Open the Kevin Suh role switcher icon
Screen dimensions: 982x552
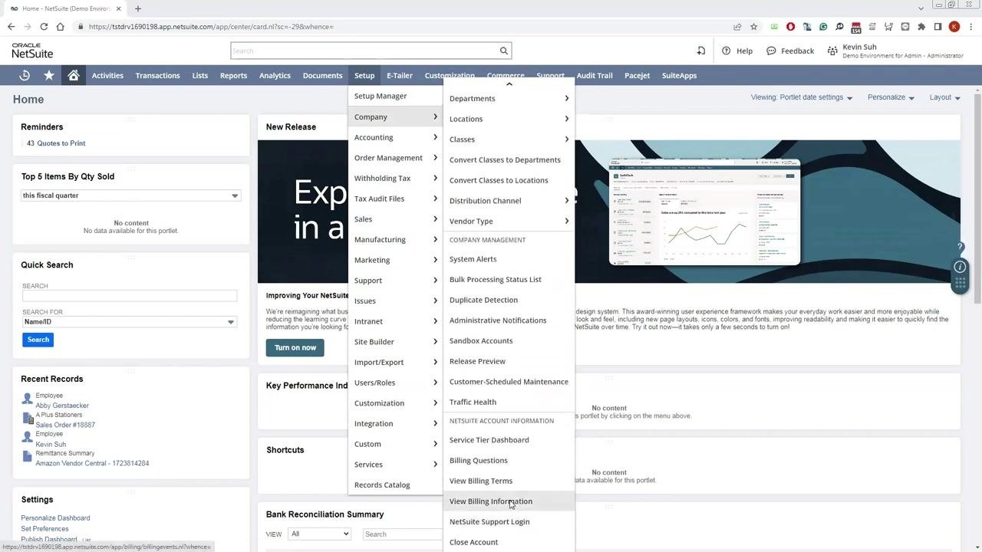pos(832,51)
